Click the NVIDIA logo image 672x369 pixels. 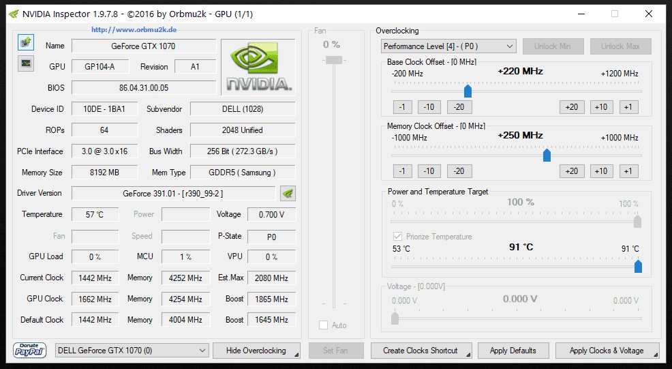click(258, 67)
